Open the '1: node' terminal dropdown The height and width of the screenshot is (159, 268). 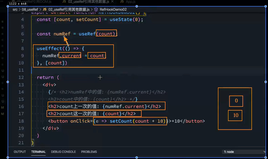click(245, 152)
